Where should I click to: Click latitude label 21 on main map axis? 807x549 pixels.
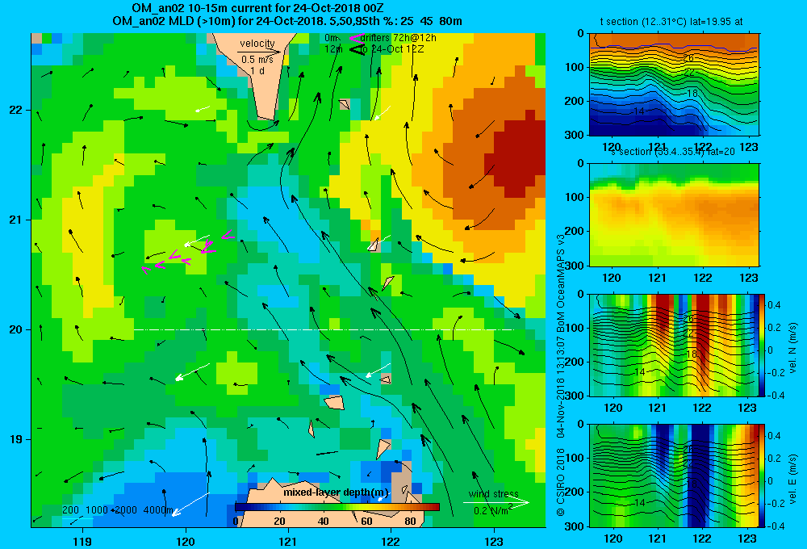click(x=15, y=220)
